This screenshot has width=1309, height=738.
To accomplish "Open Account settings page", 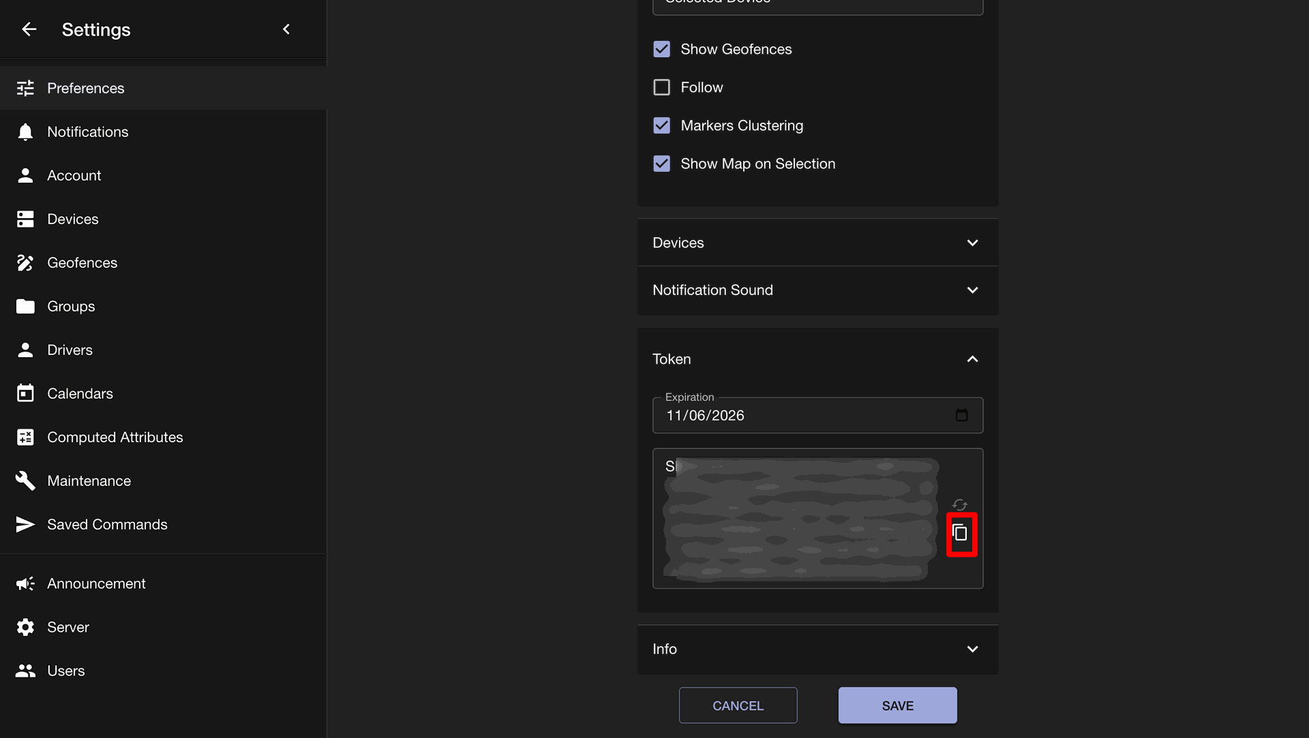I will (163, 175).
